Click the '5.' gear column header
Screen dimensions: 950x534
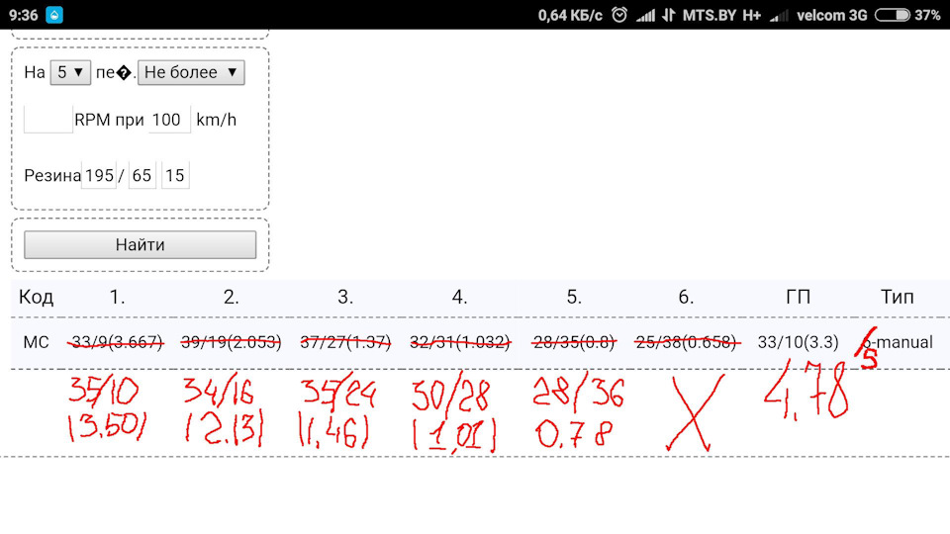tap(574, 298)
